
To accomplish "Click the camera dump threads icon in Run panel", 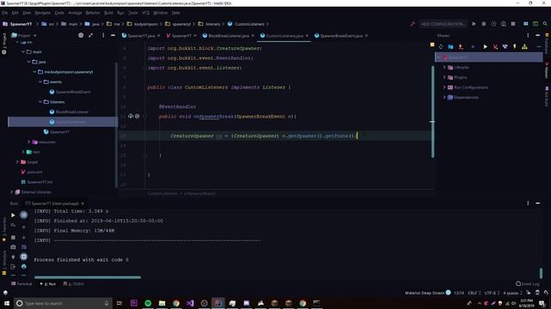I will pyautogui.click(x=13, y=247).
